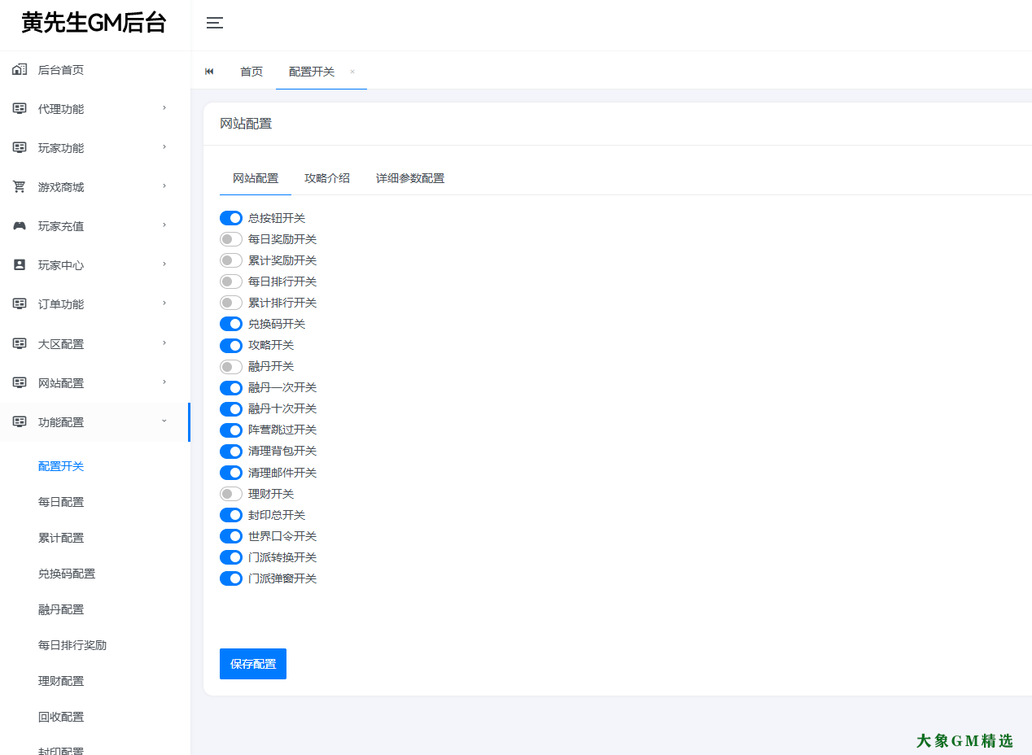Click the hamburger menu icon to collapse sidebar
The height and width of the screenshot is (755, 1032).
point(214,24)
